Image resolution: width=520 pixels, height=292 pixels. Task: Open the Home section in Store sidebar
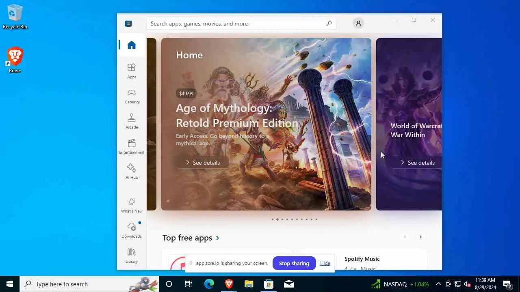tap(132, 45)
